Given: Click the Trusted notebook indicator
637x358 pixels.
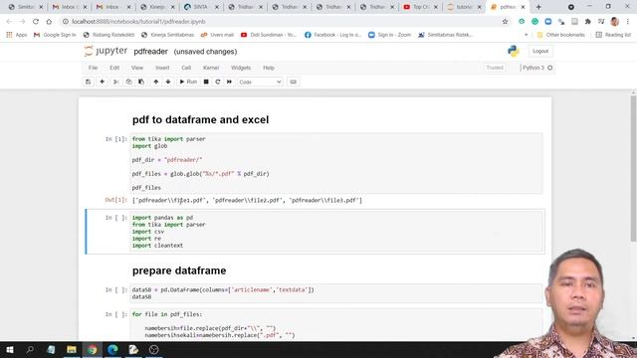Looking at the screenshot, I should 495,68.
